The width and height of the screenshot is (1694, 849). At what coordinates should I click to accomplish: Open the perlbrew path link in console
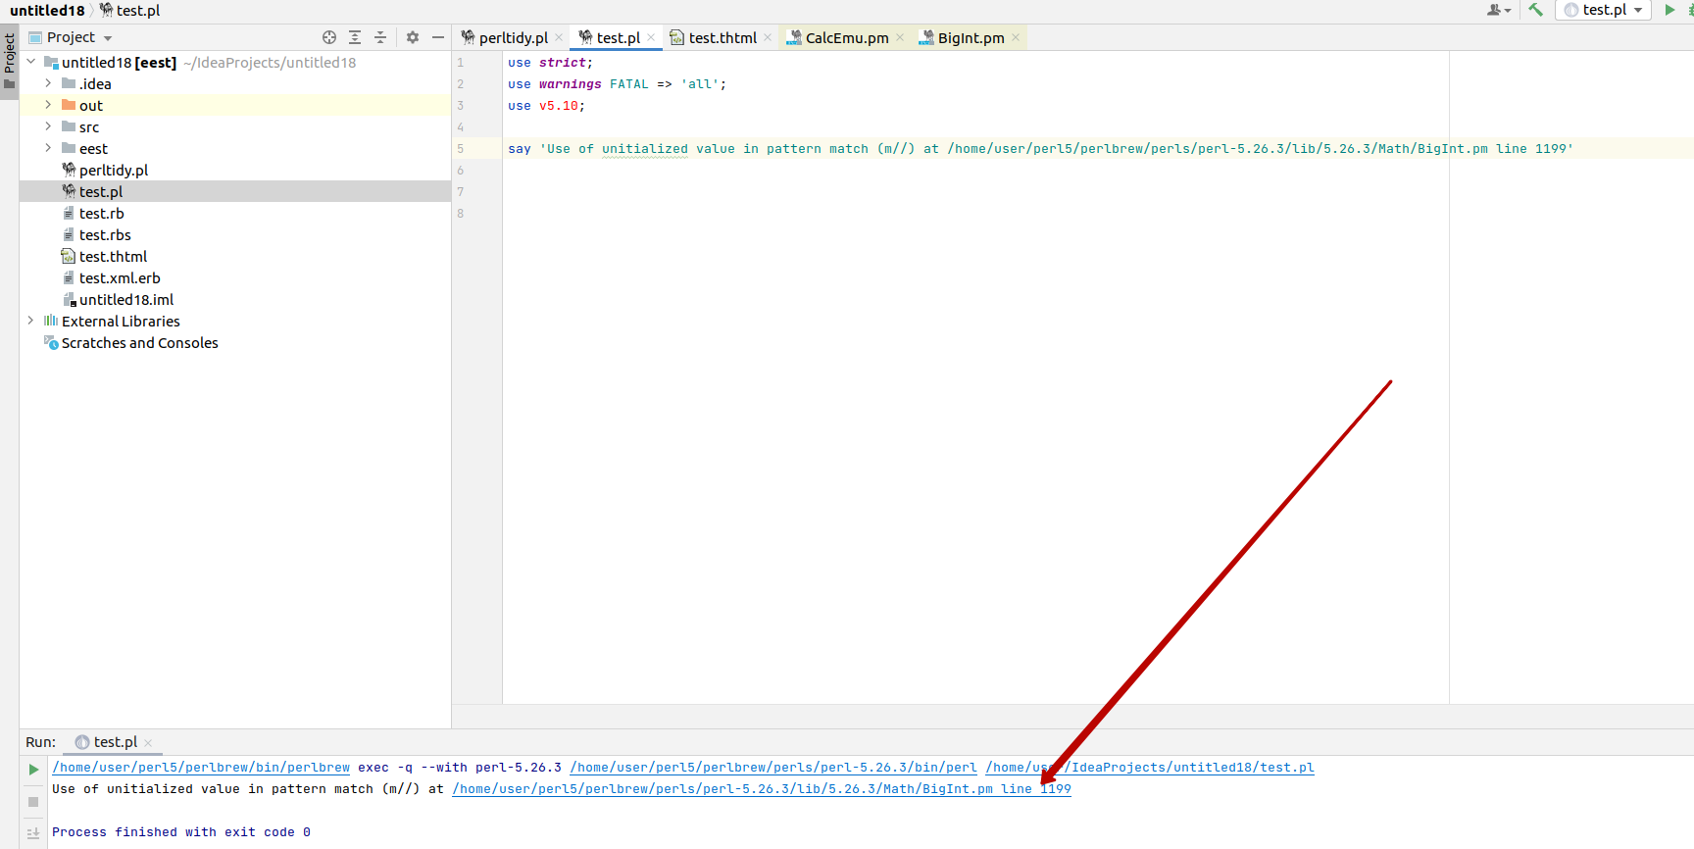pos(201,768)
